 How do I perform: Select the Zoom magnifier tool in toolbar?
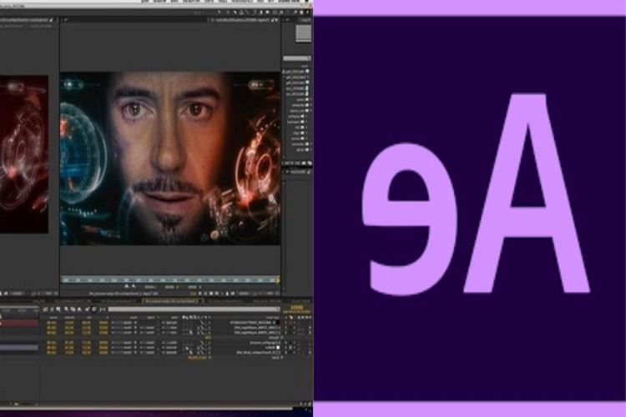tap(295, 13)
